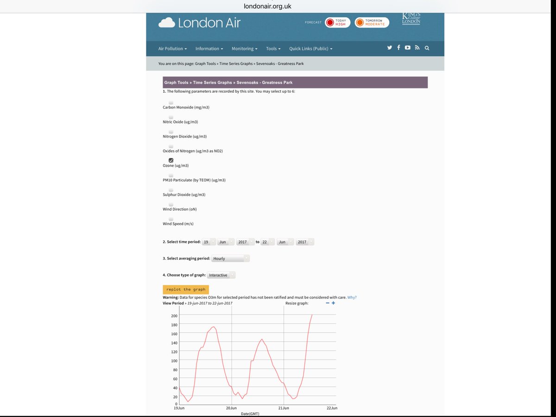Click the Resize graph label
Screen dimensions: 556x417
pos(297,303)
